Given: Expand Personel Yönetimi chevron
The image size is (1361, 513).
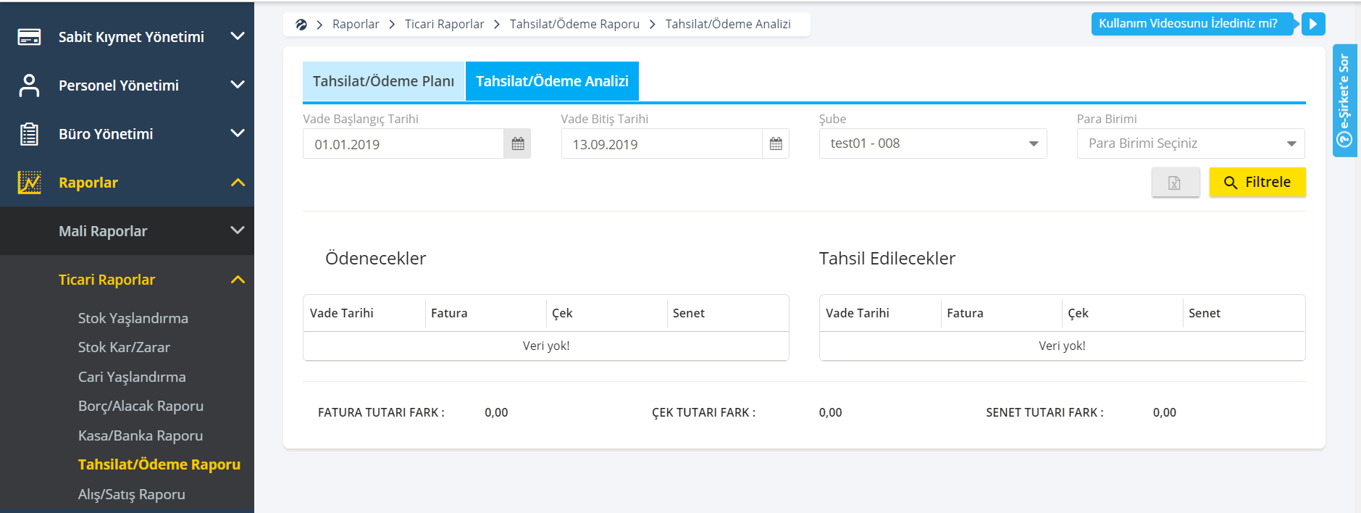Looking at the screenshot, I should pyautogui.click(x=237, y=85).
